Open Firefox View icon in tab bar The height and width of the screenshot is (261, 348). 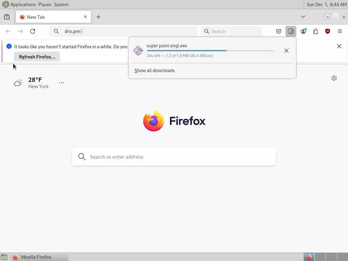pyautogui.click(x=7, y=17)
